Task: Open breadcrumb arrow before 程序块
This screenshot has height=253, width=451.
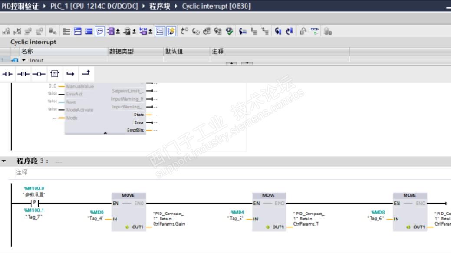Action: [144, 6]
